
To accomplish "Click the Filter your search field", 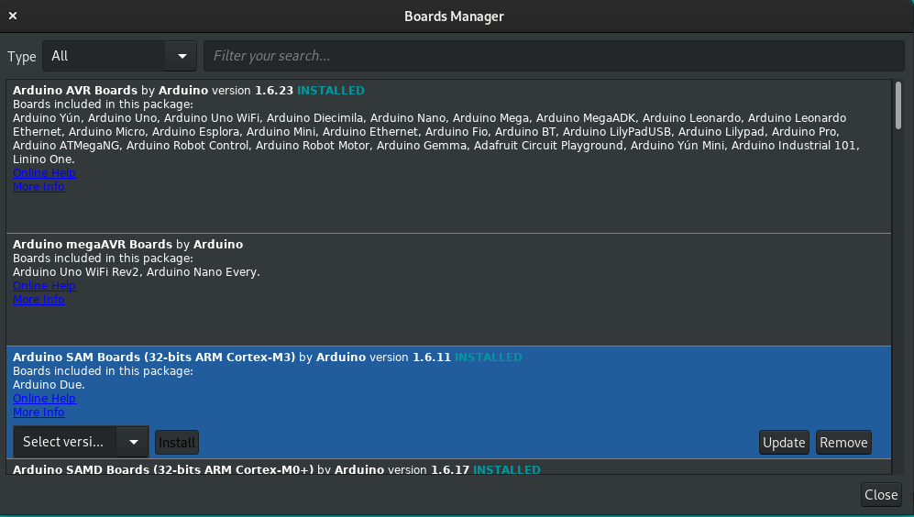I will 554,56.
